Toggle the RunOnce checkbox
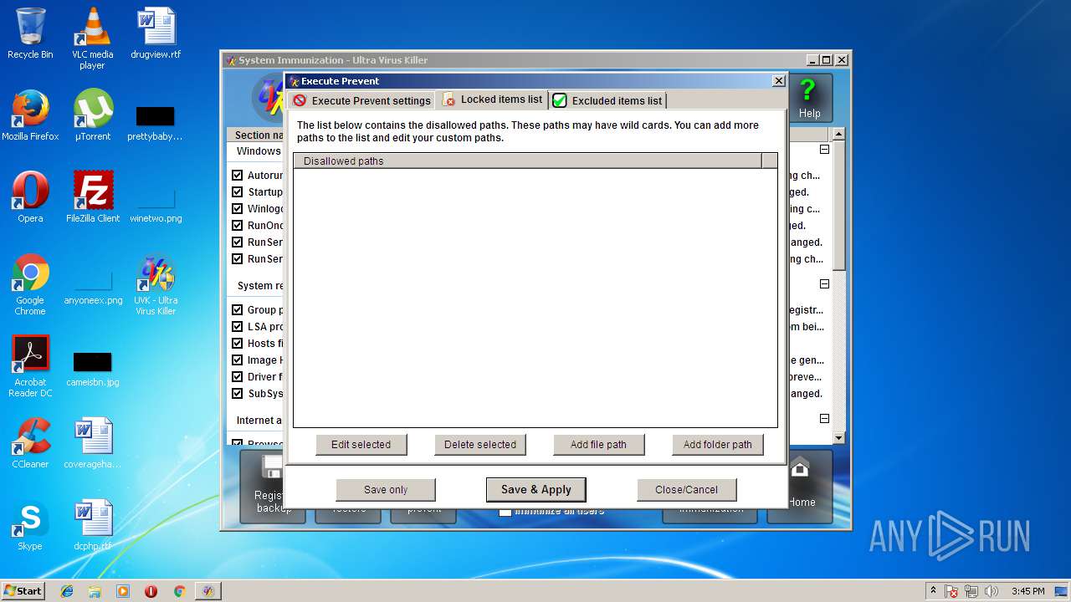This screenshot has height=602, width=1071. (x=237, y=226)
